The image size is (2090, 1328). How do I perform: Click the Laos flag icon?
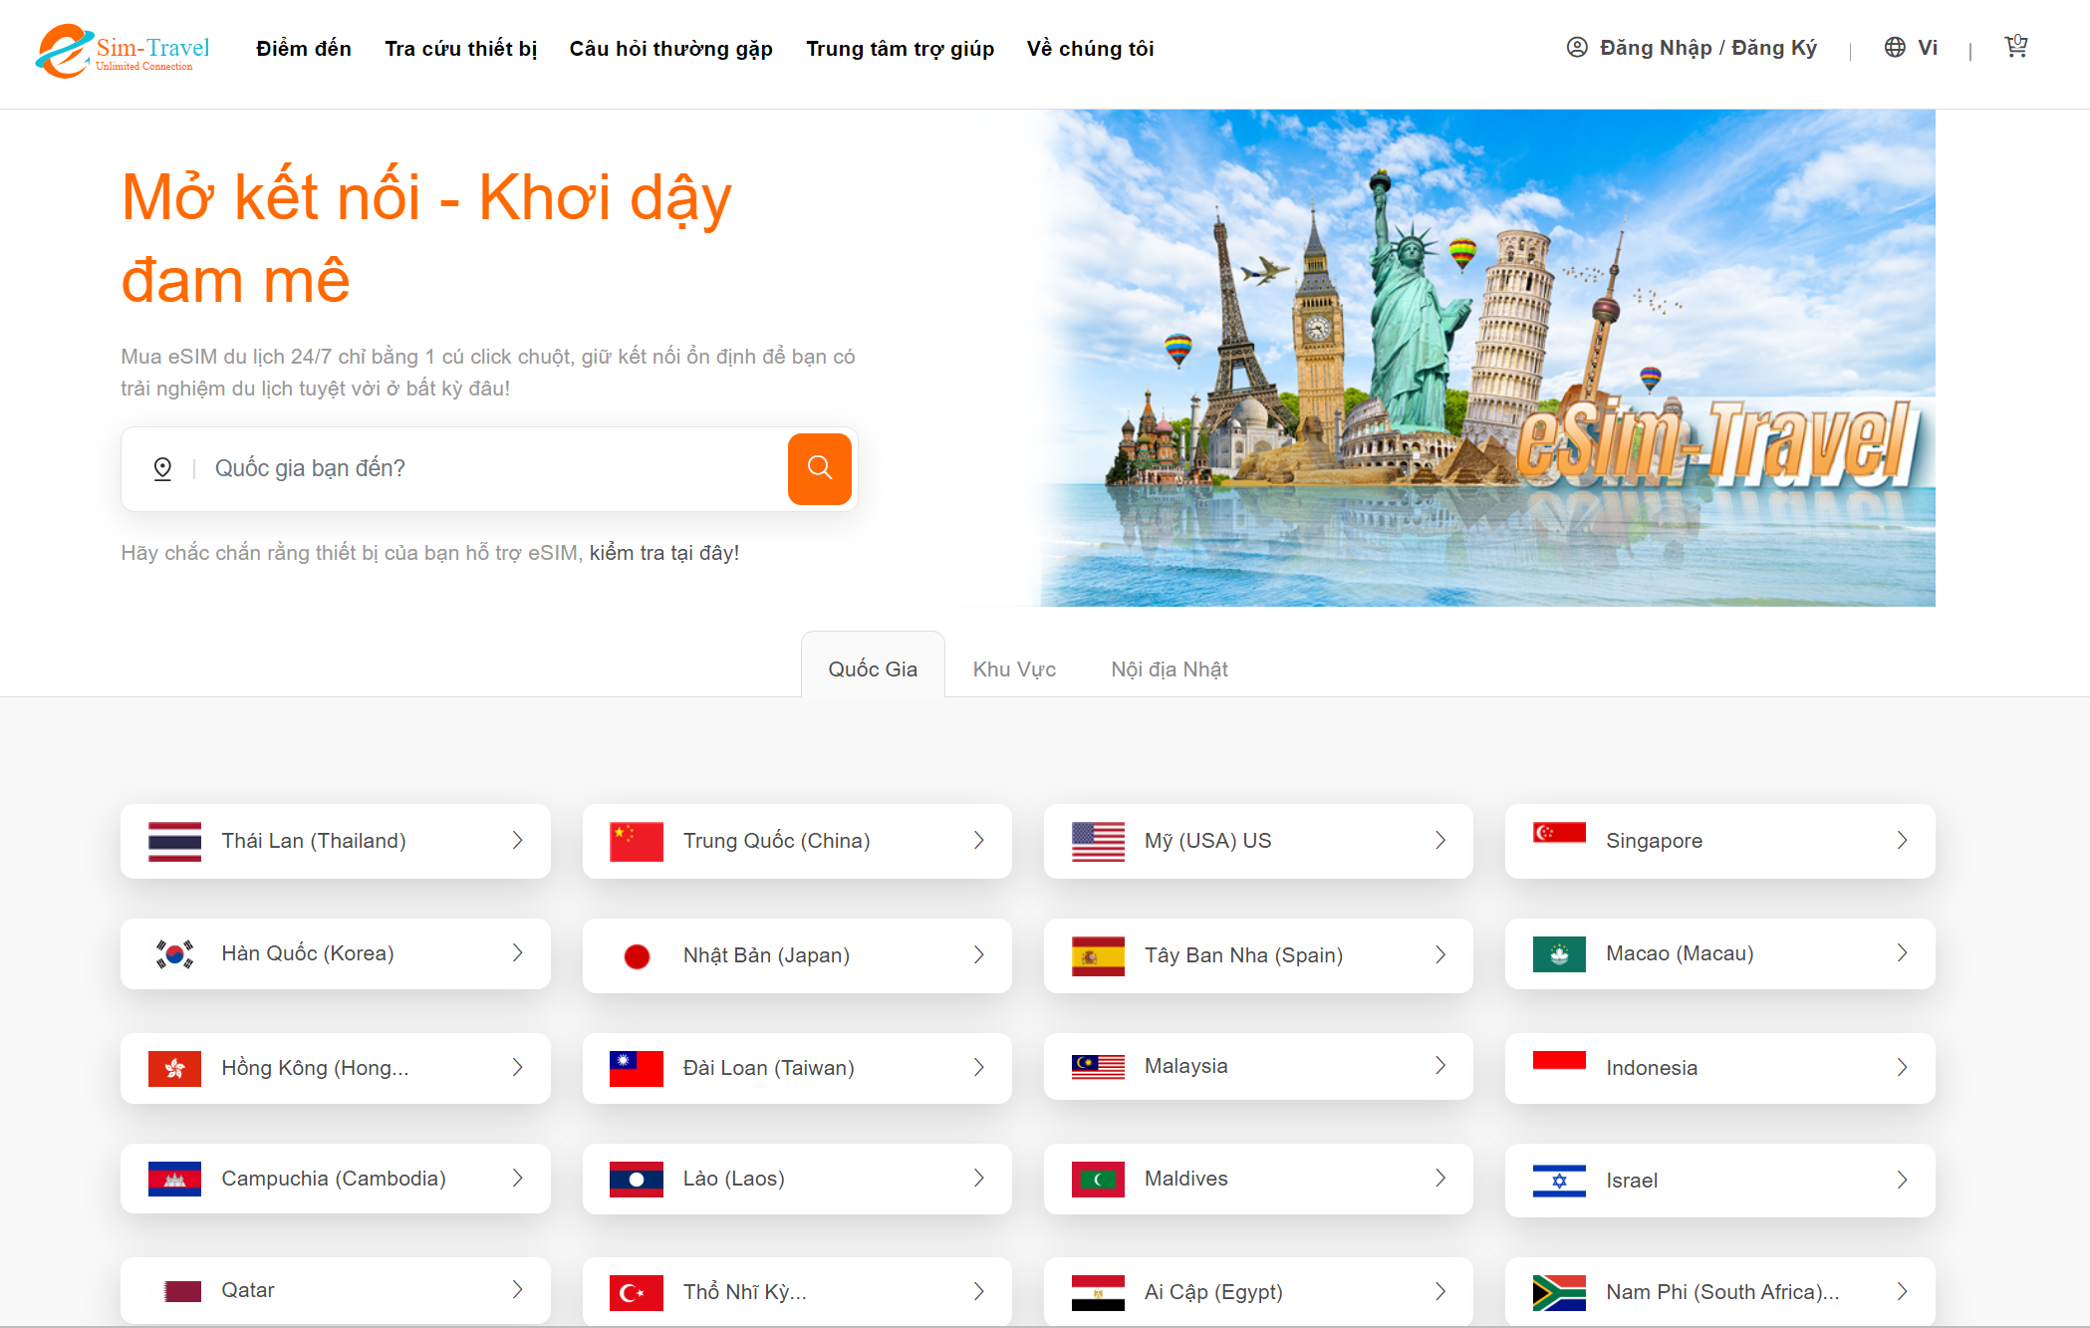coord(637,1179)
